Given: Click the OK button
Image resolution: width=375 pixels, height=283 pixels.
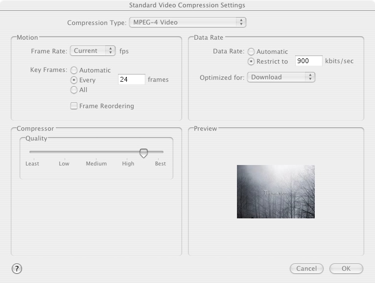Looking at the screenshot, I should 346,268.
